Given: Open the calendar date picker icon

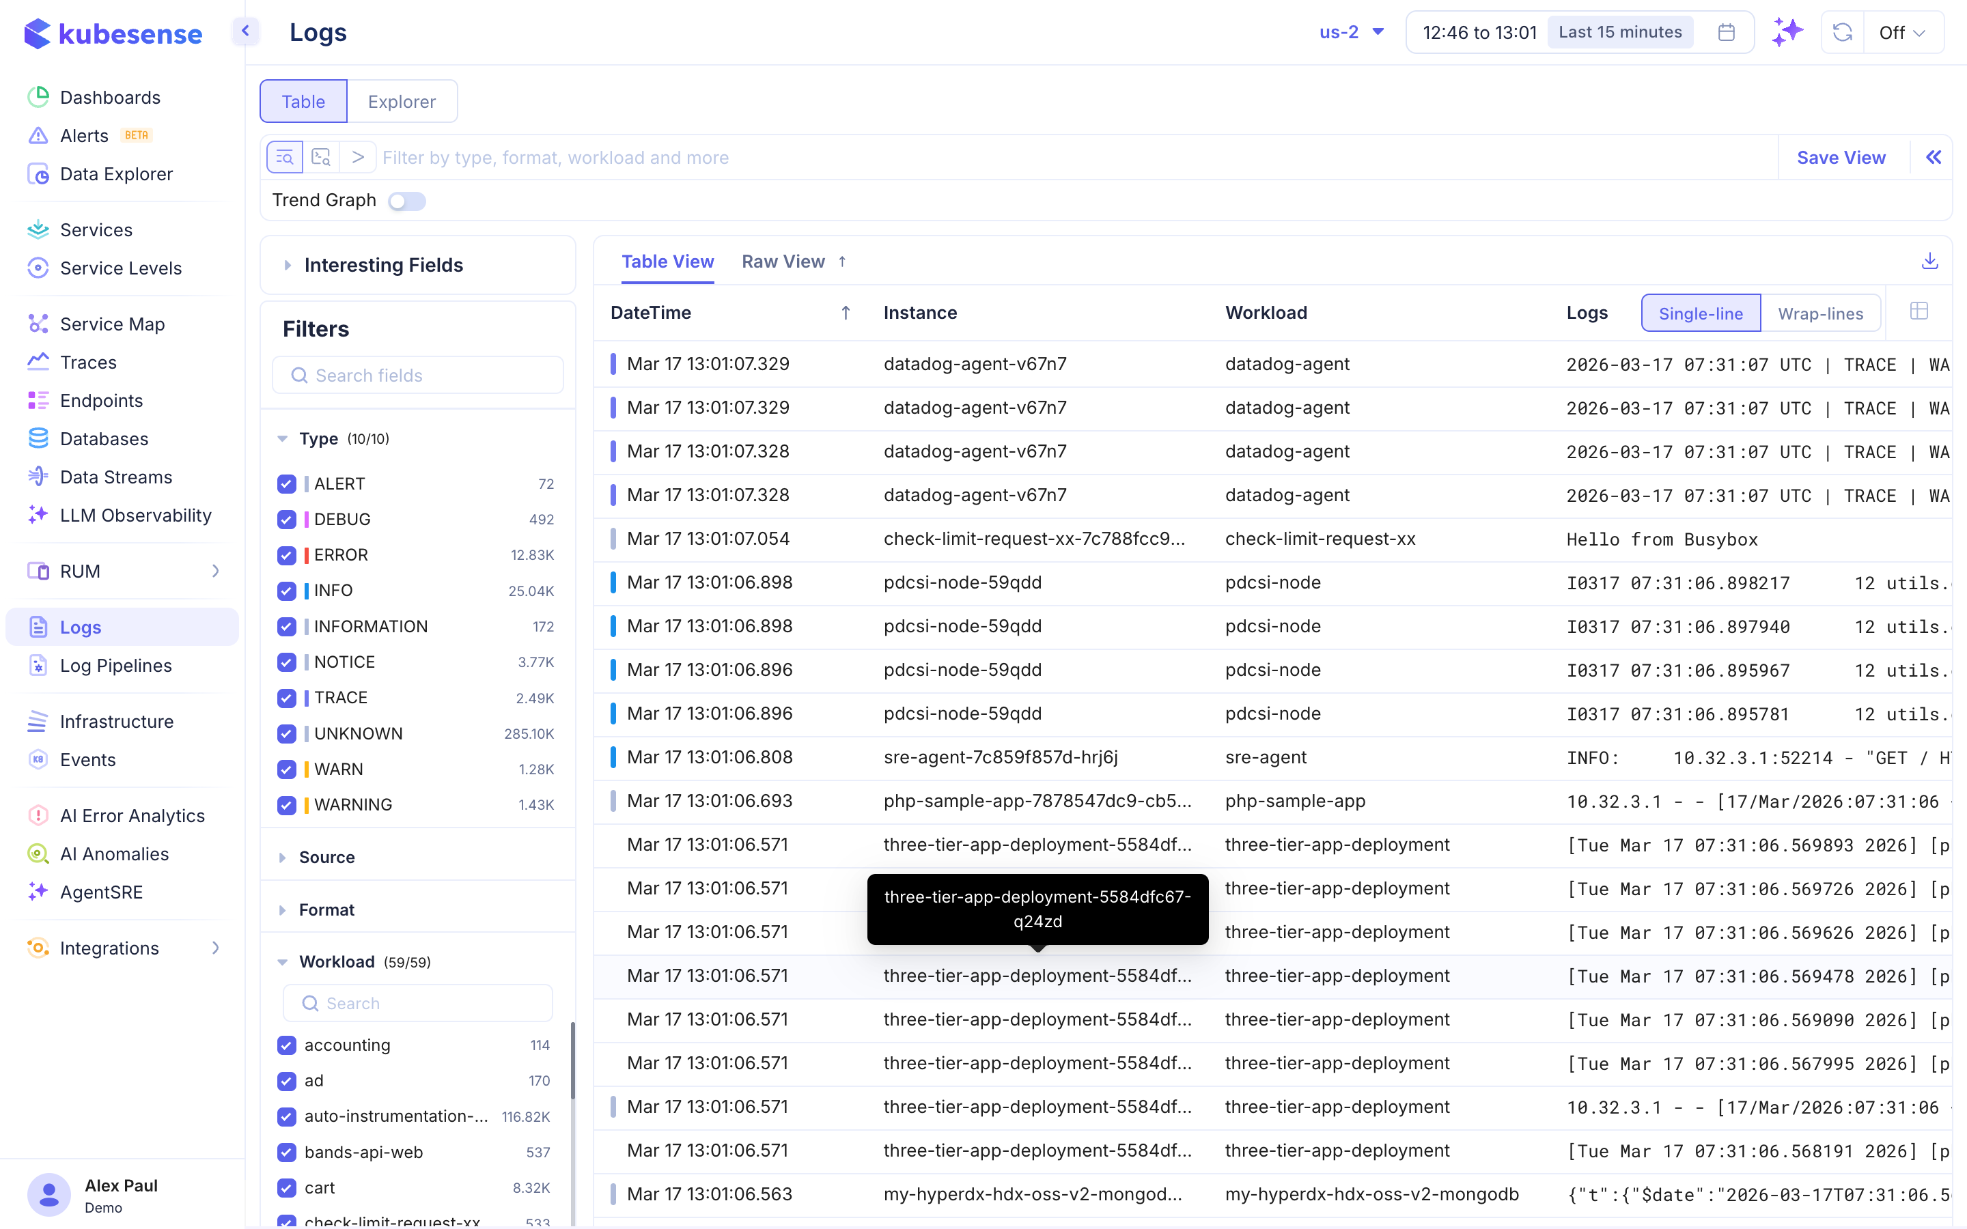Looking at the screenshot, I should (1727, 31).
